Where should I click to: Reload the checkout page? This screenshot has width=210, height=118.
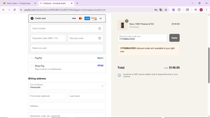(14, 10)
